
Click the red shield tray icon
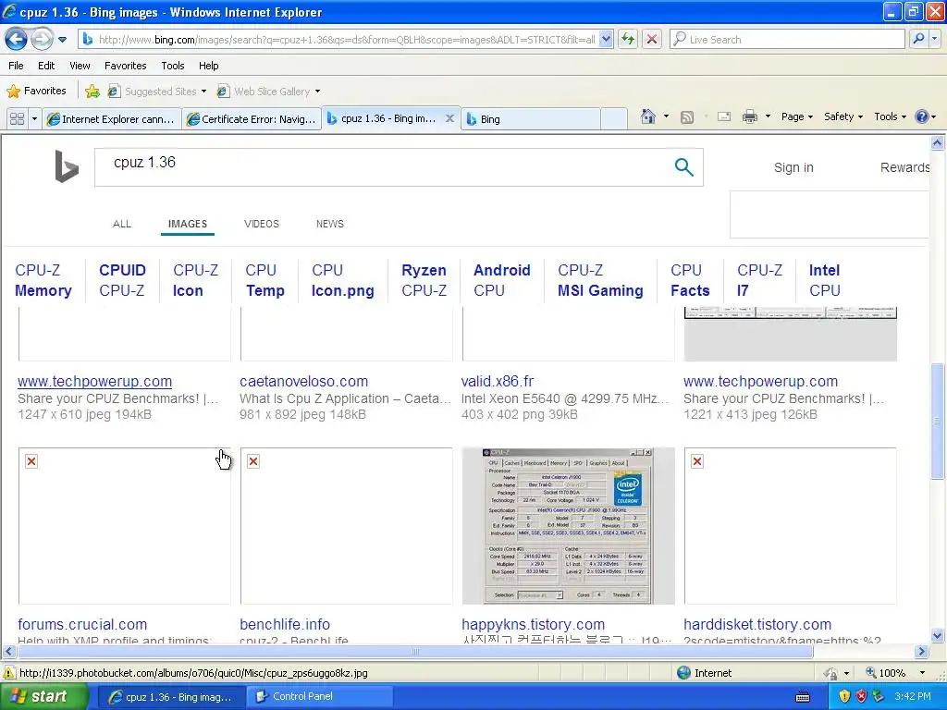pyautogui.click(x=861, y=697)
